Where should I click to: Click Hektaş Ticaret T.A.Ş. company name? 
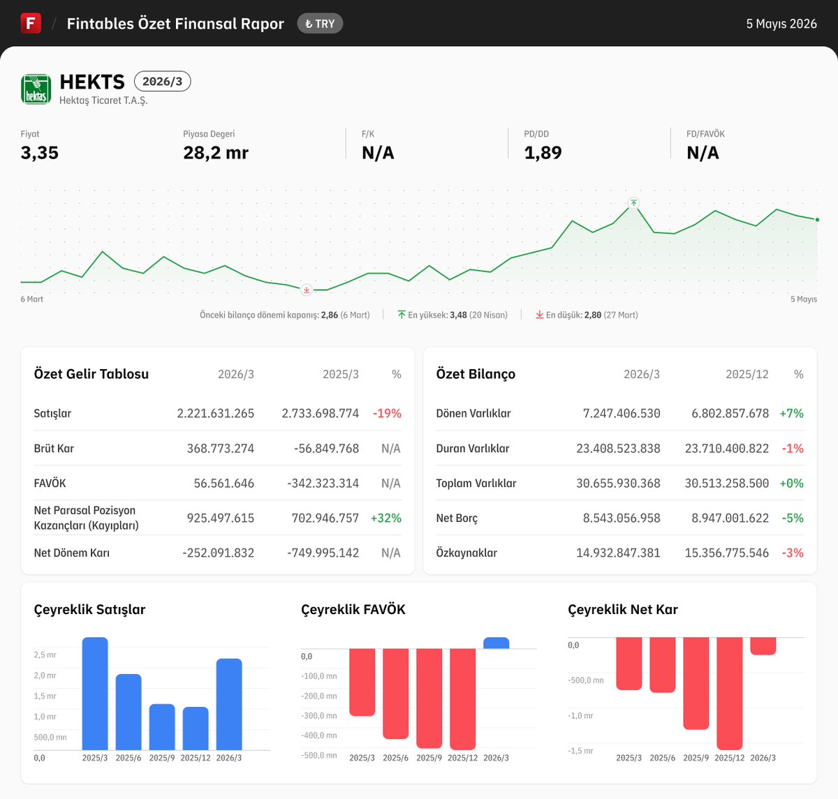tap(103, 100)
